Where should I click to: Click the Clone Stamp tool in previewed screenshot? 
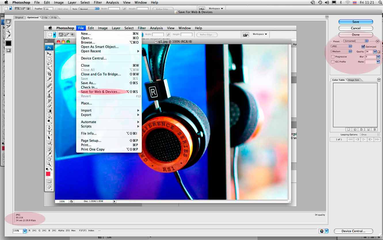pos(49,96)
